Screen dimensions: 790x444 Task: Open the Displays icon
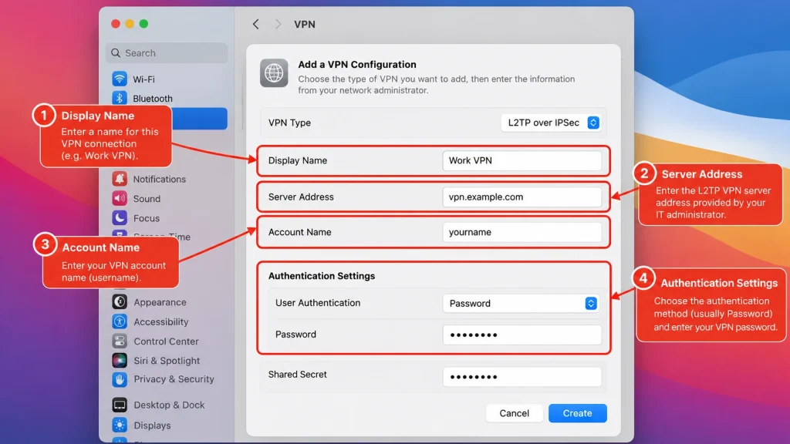tap(120, 425)
